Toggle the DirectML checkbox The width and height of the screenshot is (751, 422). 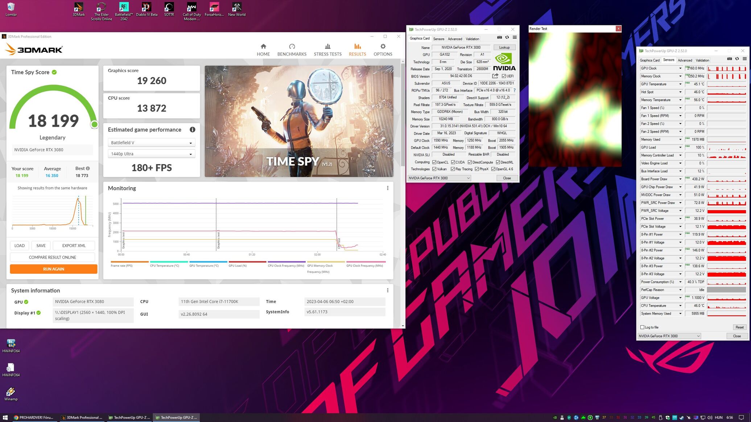coord(498,162)
